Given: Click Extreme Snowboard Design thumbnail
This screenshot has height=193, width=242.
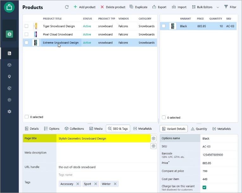Looking at the screenshot, I should click(35, 42).
